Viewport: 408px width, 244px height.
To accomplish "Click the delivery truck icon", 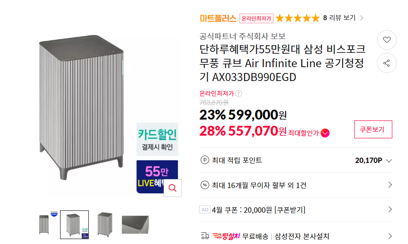I will pyautogui.click(x=205, y=236).
